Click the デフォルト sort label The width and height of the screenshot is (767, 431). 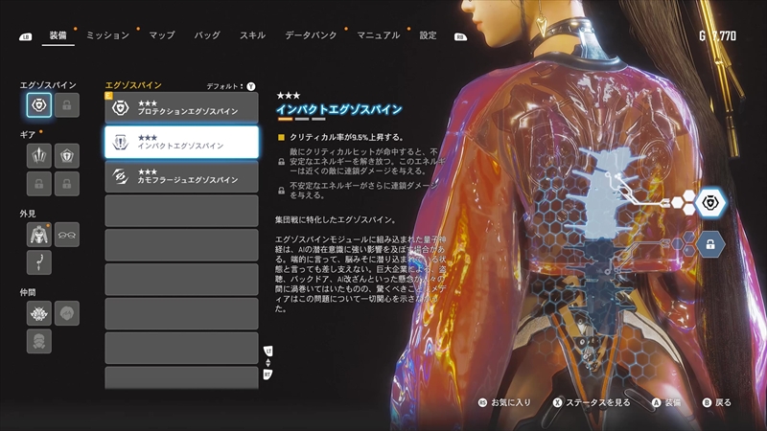[x=224, y=86]
